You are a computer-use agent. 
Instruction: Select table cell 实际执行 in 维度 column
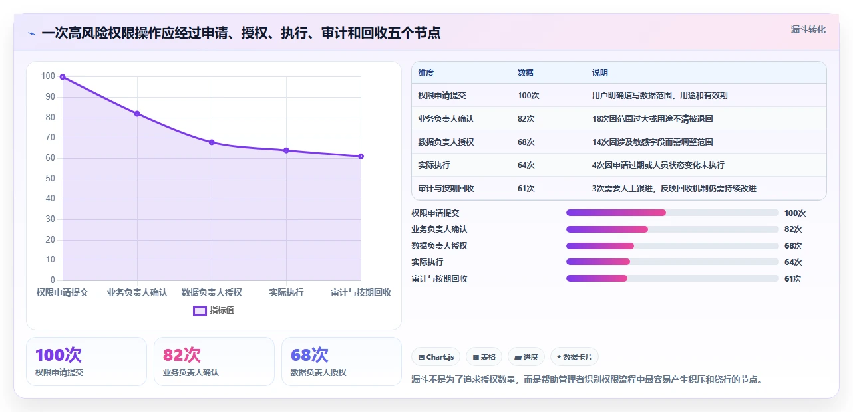coord(434,165)
